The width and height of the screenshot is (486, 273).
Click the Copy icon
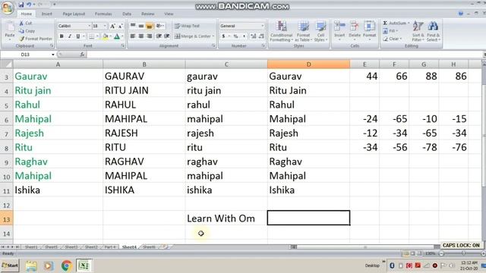21,31
